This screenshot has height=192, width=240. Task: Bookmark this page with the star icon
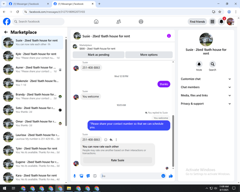pos(220,12)
